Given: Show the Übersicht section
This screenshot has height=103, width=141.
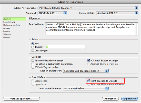Looking at the screenshot, I should tap(14, 37).
